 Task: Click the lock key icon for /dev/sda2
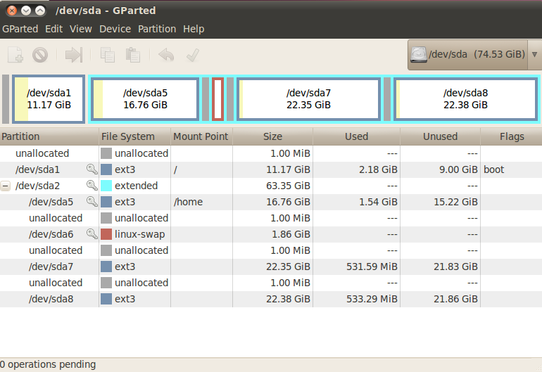(x=92, y=186)
